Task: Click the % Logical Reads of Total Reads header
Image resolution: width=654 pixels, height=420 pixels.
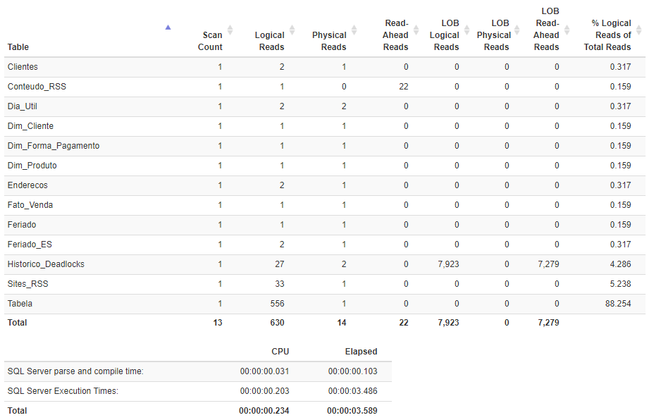Action: point(607,35)
